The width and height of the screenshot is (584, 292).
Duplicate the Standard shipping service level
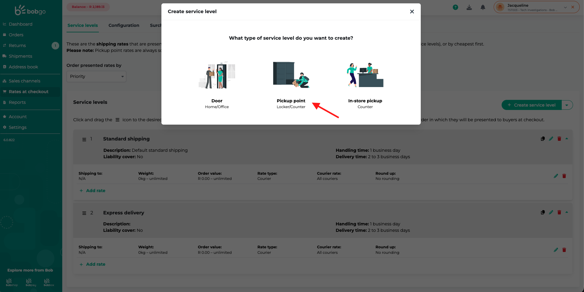point(543,139)
